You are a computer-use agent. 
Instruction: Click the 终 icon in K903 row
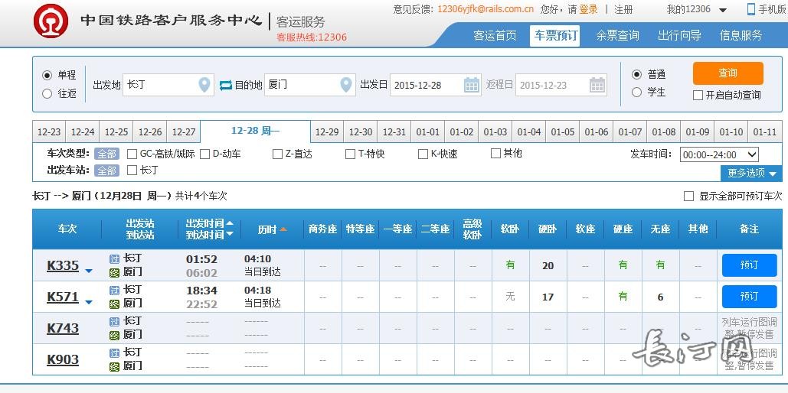(x=115, y=366)
